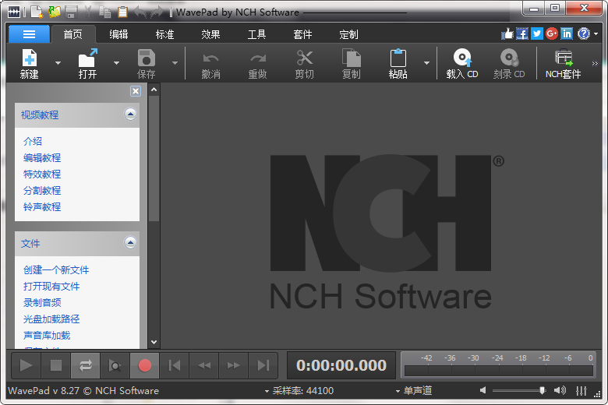Expand the 打开 (Open) dropdown arrow
Viewport: 608px width, 405px height.
[117, 63]
